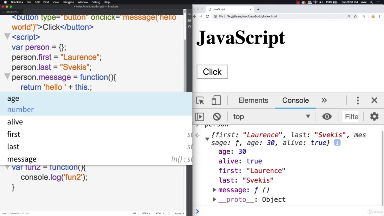Viewport: 384px width, 216px height.
Task: Choose 'alive' code hint
Action: click(96, 122)
